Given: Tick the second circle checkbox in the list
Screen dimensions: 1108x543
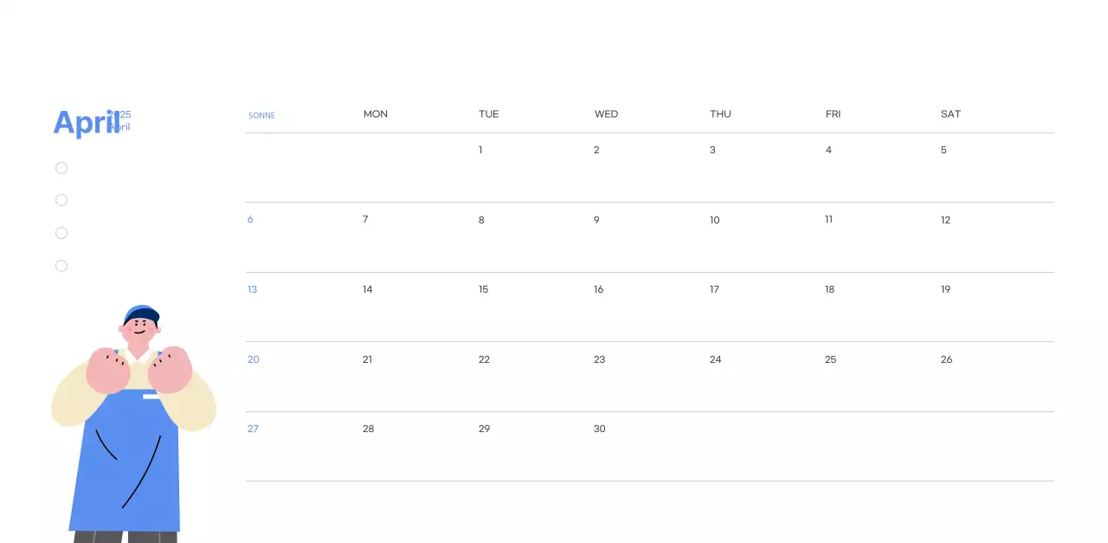Looking at the screenshot, I should pyautogui.click(x=61, y=200).
